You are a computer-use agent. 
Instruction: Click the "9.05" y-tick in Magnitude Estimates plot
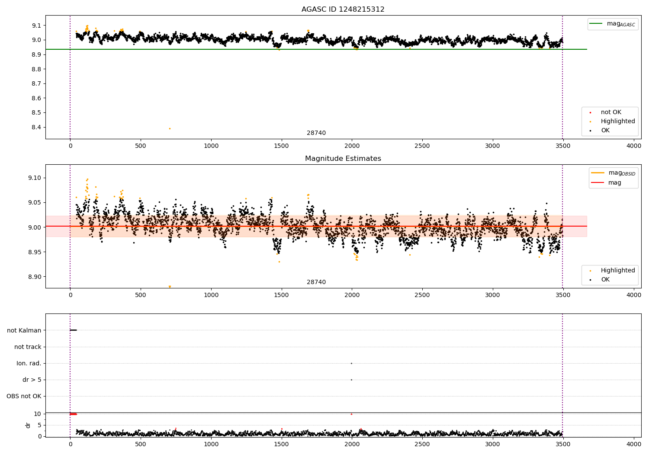tap(35, 203)
